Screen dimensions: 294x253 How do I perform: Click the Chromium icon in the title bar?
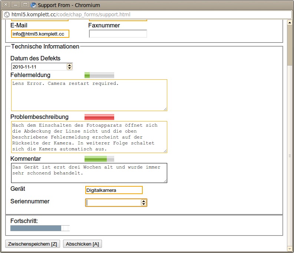34,5
